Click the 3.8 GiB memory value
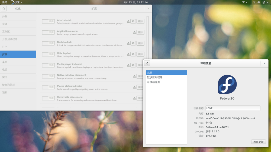271x152 pixels. click(x=210, y=114)
